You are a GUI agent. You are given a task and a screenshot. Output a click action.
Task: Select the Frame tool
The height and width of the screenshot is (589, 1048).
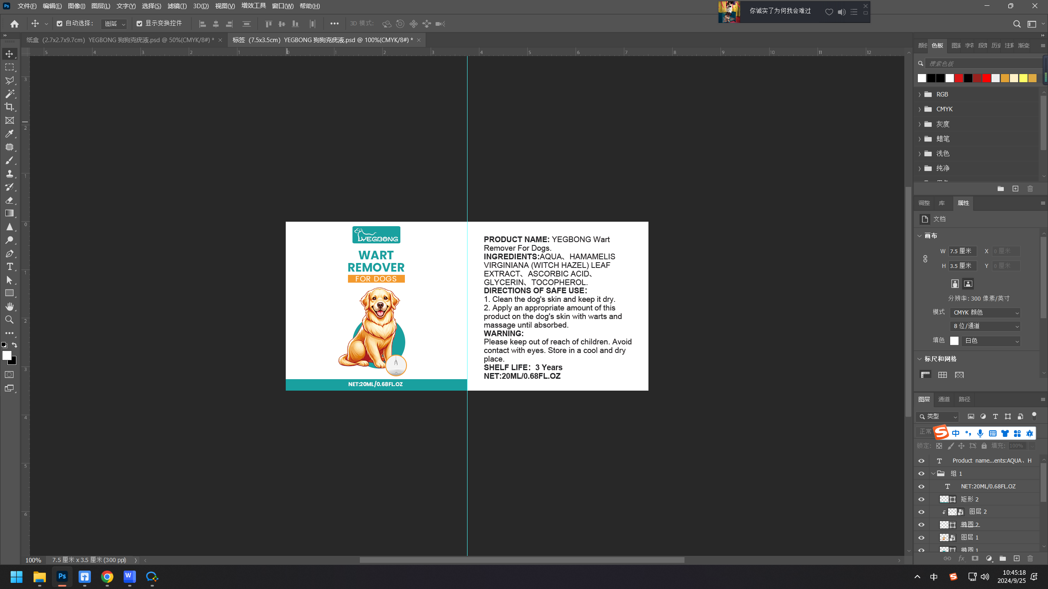9,120
